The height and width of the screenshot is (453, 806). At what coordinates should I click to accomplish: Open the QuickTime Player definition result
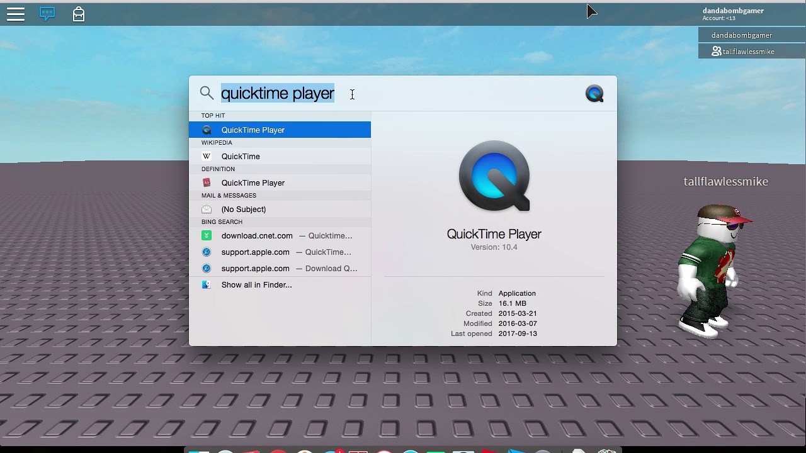(x=280, y=182)
